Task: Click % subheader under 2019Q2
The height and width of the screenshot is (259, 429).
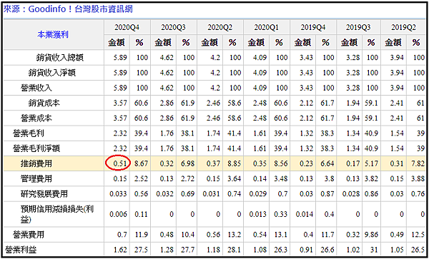Action: click(x=416, y=43)
